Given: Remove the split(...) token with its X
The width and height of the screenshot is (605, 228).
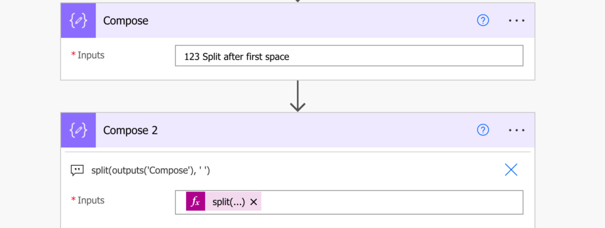Looking at the screenshot, I should [x=253, y=202].
